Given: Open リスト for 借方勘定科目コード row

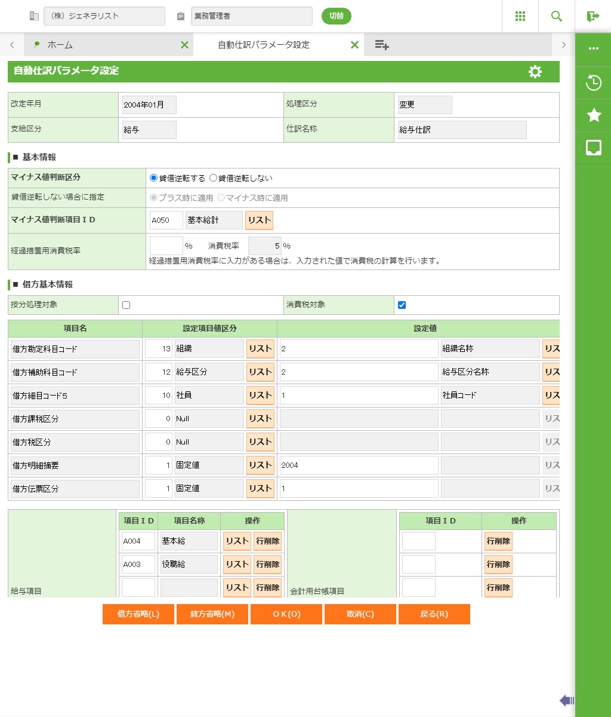Looking at the screenshot, I should pos(260,348).
